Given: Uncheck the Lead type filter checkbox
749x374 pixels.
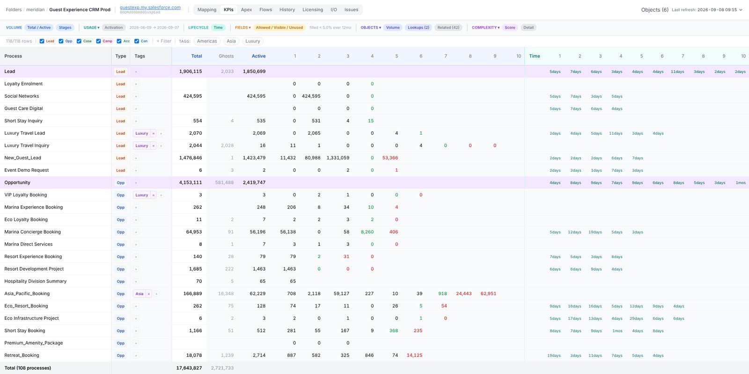Looking at the screenshot, I should tap(42, 41).
